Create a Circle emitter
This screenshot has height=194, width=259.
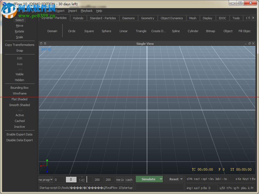(72, 31)
